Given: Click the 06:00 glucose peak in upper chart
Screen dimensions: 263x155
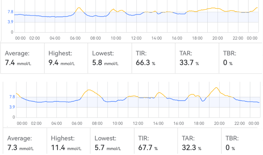Looking at the screenshot, I should tap(79, 8).
